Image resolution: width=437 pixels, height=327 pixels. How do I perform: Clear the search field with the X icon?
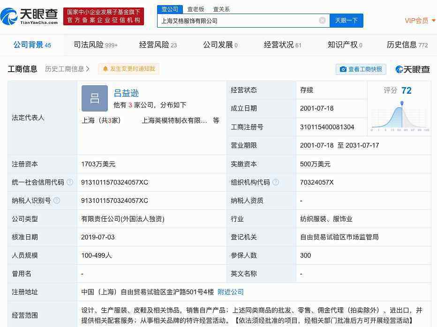pos(322,20)
